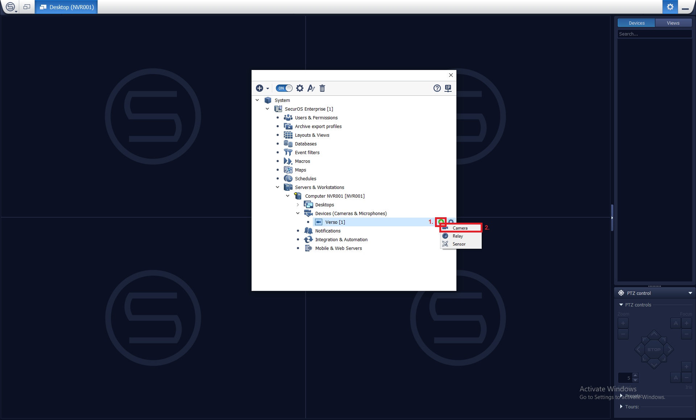This screenshot has height=420, width=696.
Task: Open the help question mark icon
Action: (x=437, y=88)
